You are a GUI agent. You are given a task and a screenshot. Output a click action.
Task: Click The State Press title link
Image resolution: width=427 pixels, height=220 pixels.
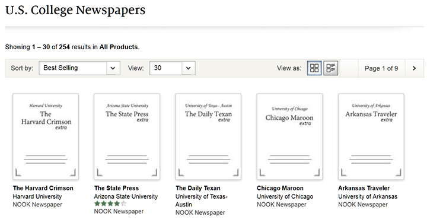coord(117,188)
